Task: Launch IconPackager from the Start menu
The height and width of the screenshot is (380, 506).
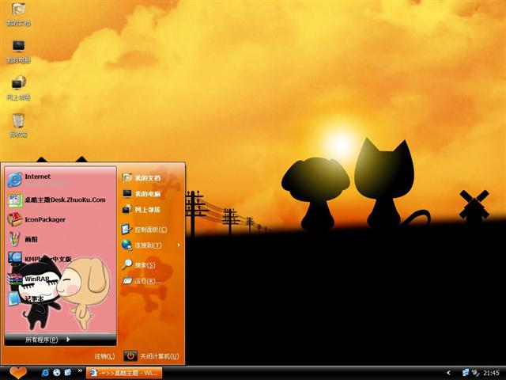Action: pyautogui.click(x=60, y=220)
